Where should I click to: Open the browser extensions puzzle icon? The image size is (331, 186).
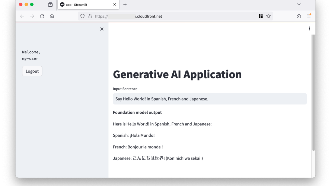(299, 16)
